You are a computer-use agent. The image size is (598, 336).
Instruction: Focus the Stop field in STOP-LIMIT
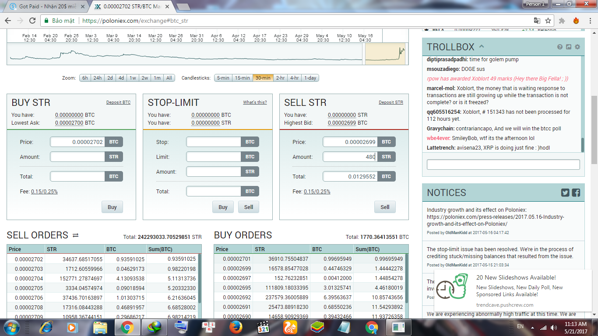214,142
